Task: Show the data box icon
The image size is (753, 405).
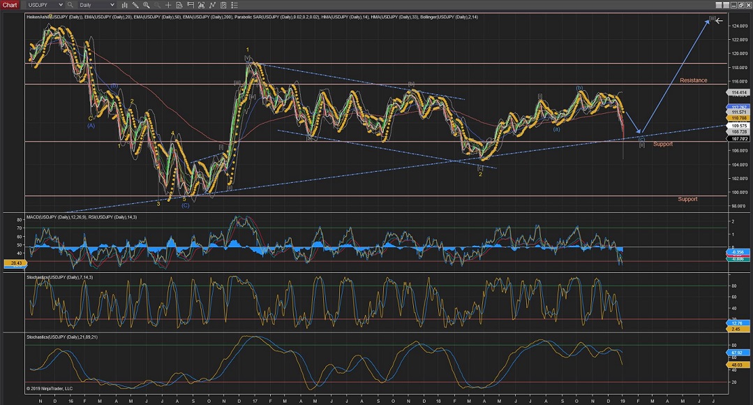Action: 179,6
